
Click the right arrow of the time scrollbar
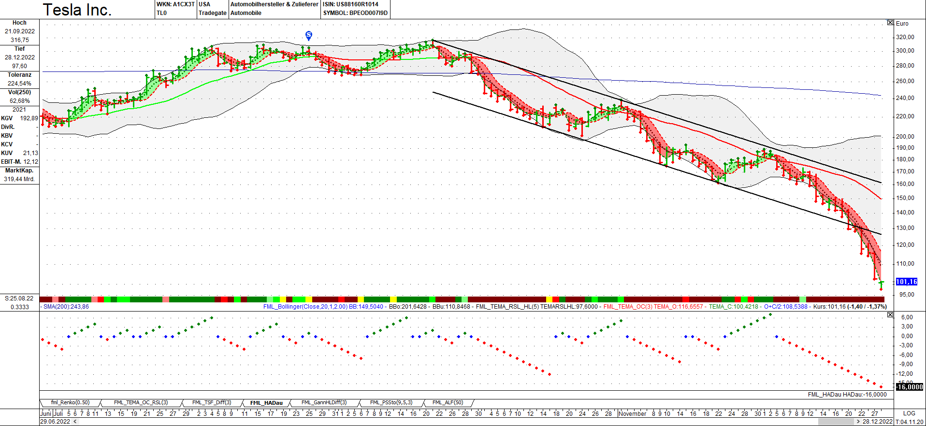(858, 422)
